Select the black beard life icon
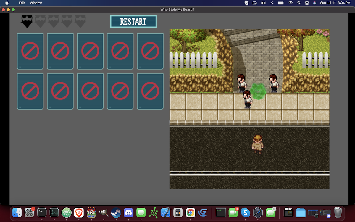This screenshot has width=355, height=222. (x=27, y=21)
